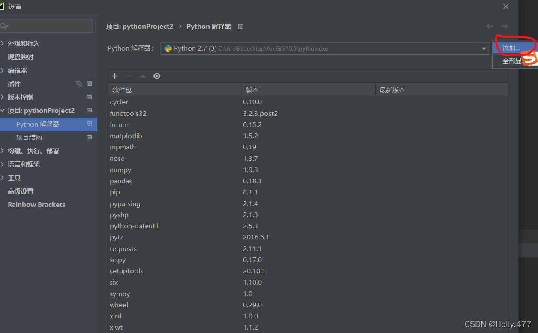This screenshot has width=538, height=333.
Task: Expand the 语言和框架 section
Action: 3,164
